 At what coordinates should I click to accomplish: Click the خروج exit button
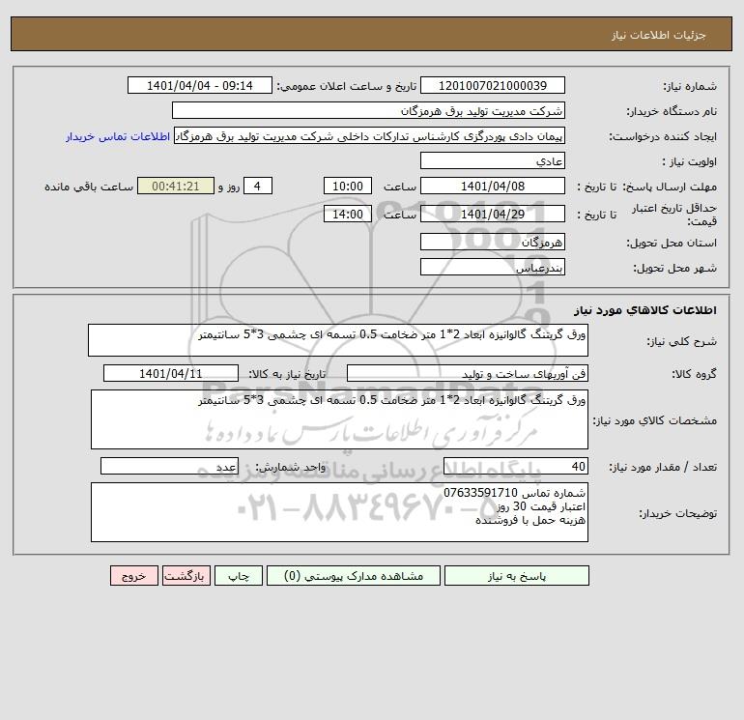click(x=133, y=576)
